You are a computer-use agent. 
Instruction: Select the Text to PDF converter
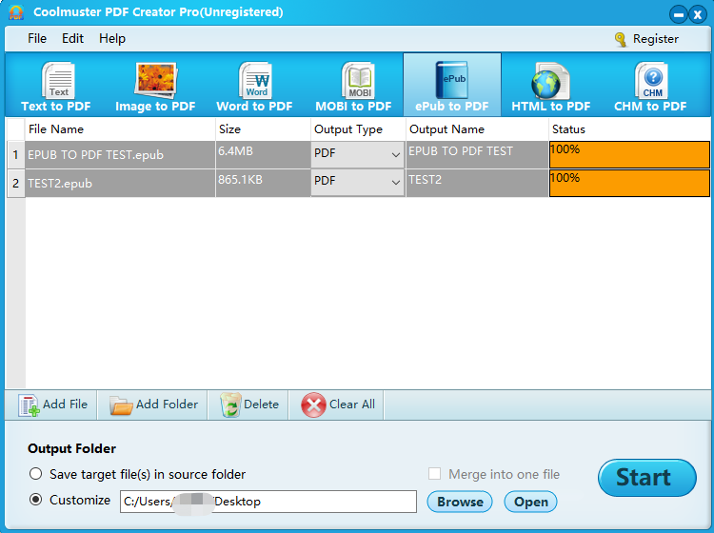click(x=56, y=87)
